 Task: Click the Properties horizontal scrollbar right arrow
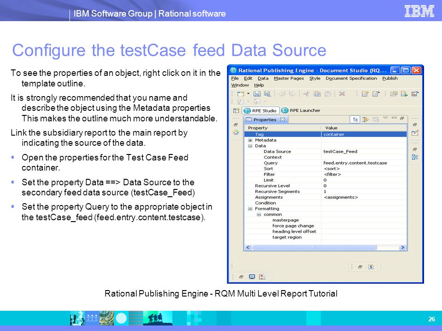coord(402,247)
